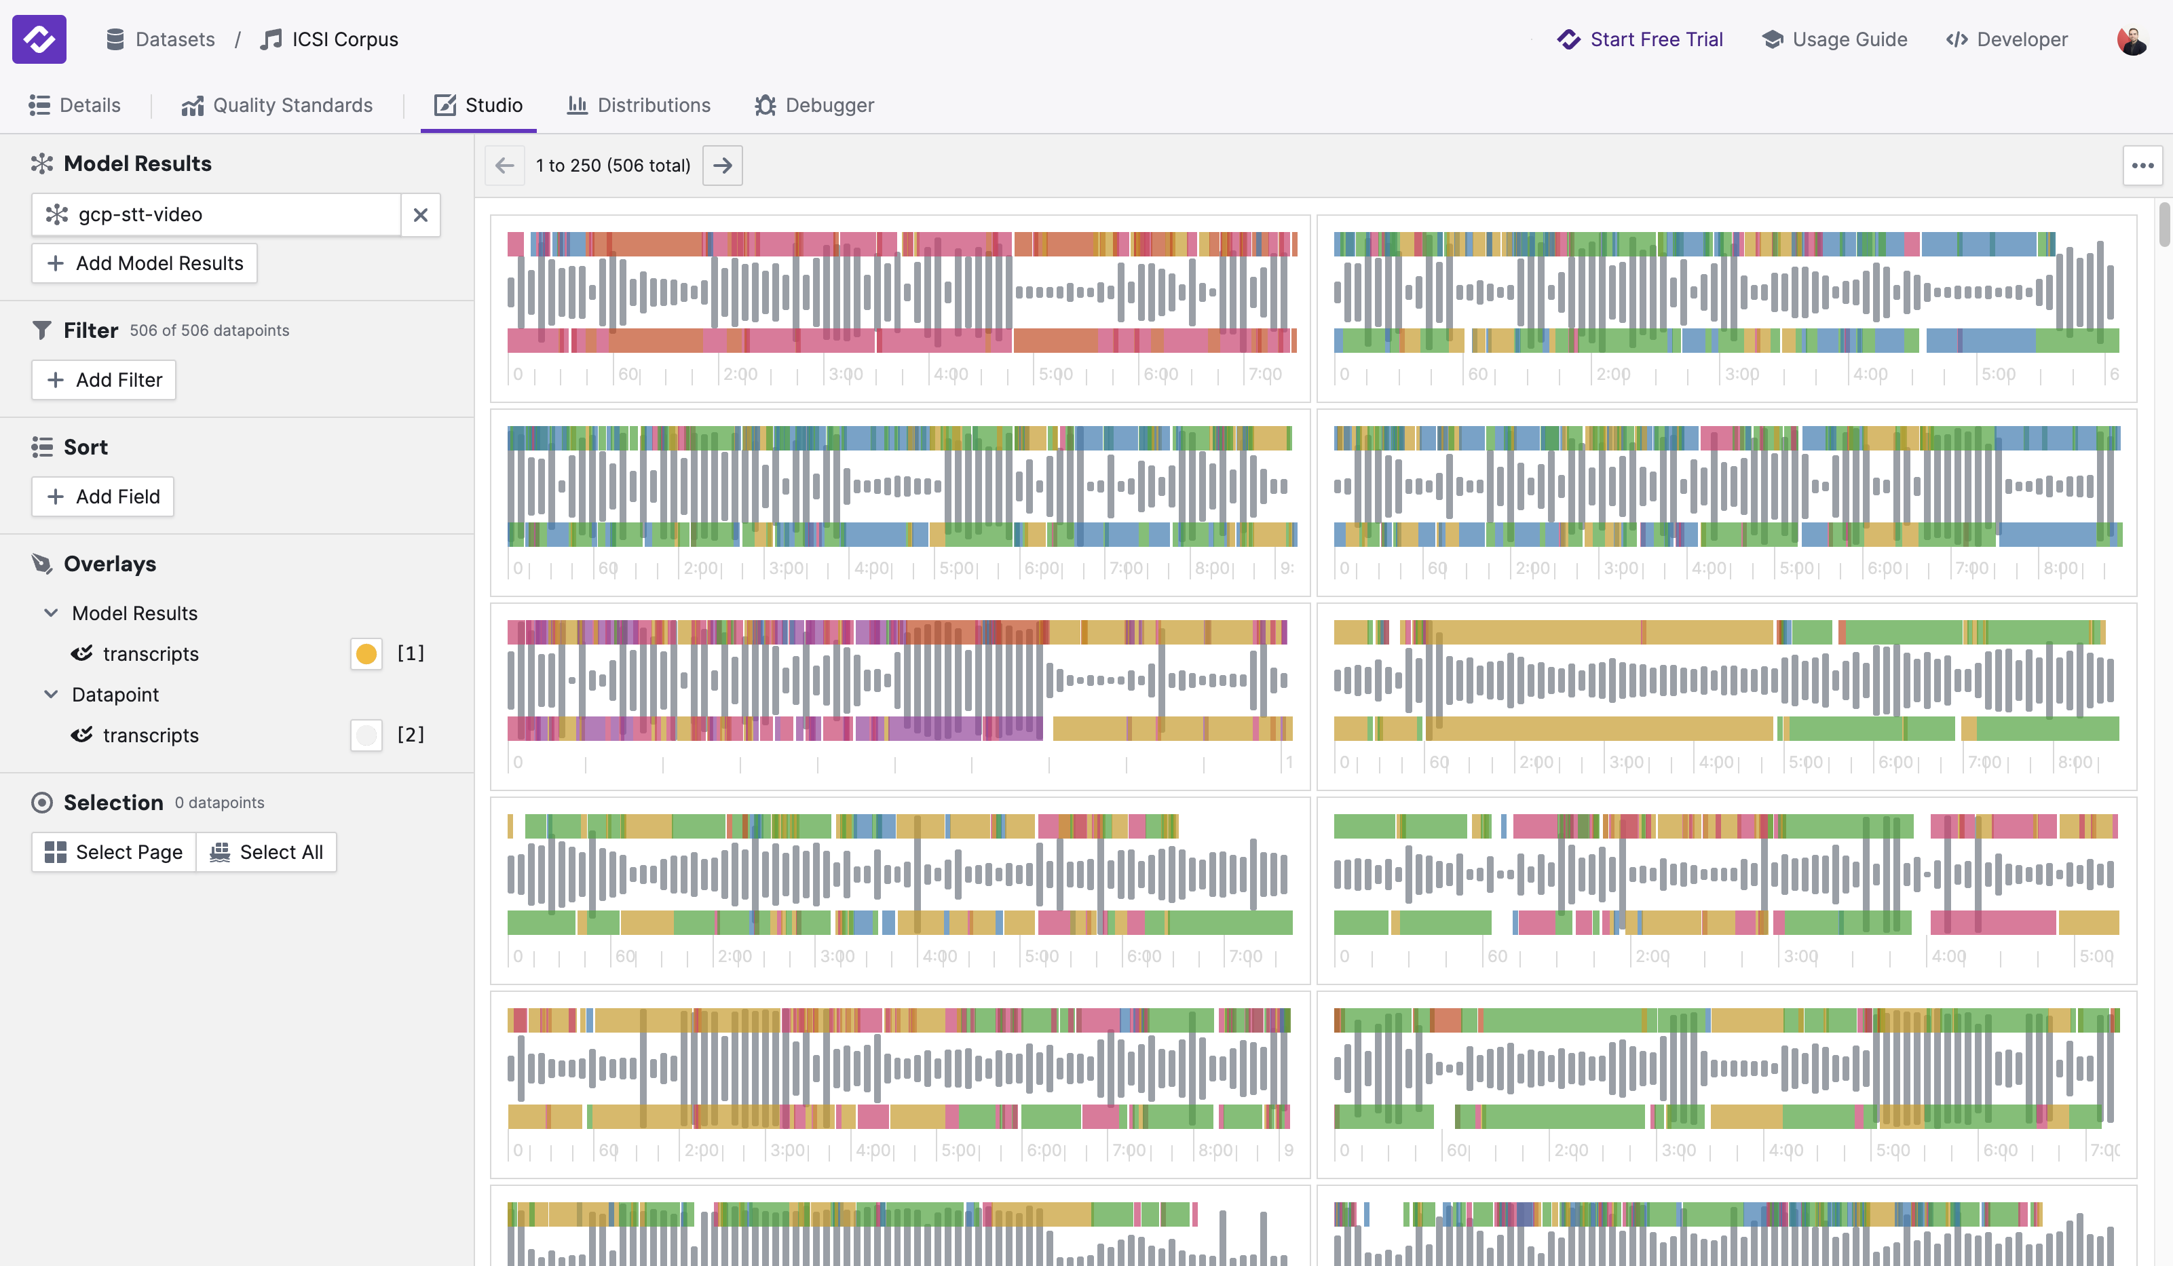The height and width of the screenshot is (1266, 2173).
Task: Collapse the Datapoint overlay group
Action: (51, 695)
